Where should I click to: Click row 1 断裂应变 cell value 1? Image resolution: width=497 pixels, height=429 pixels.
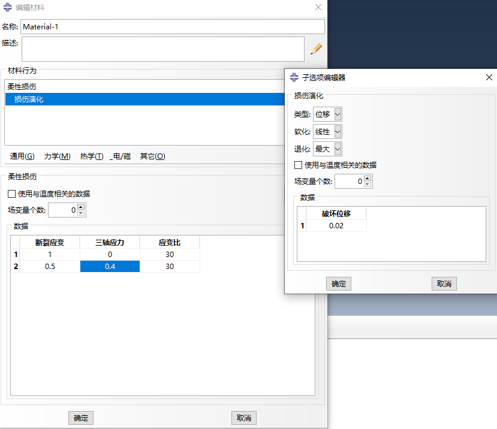(x=50, y=255)
